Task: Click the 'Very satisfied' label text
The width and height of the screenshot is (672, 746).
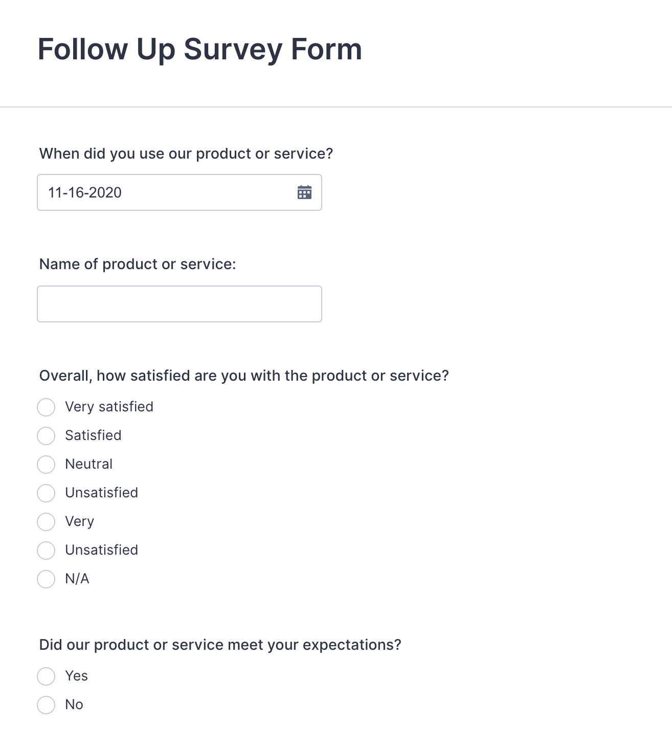Action: tap(109, 407)
